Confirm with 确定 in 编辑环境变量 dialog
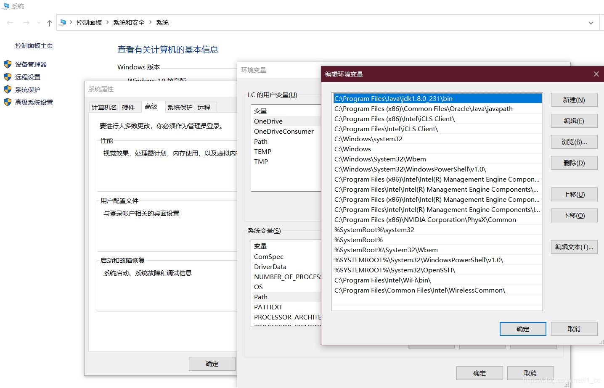This screenshot has height=388, width=604. click(523, 329)
